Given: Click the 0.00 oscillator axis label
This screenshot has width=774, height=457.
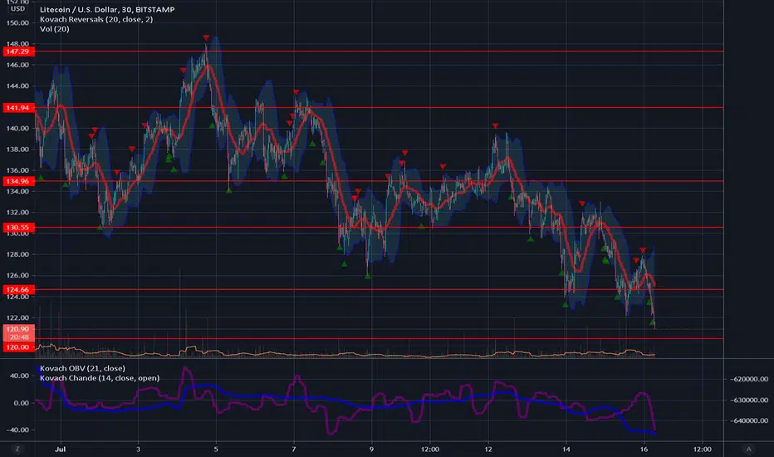Looking at the screenshot, I should tap(22, 403).
